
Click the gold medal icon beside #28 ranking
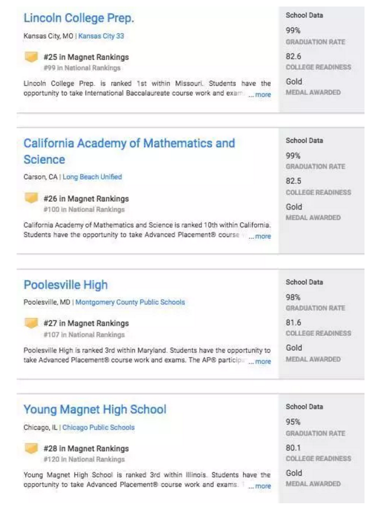pyautogui.click(x=31, y=448)
